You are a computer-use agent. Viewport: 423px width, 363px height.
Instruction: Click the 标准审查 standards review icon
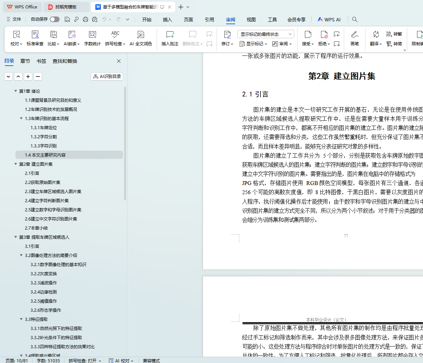coord(35,35)
